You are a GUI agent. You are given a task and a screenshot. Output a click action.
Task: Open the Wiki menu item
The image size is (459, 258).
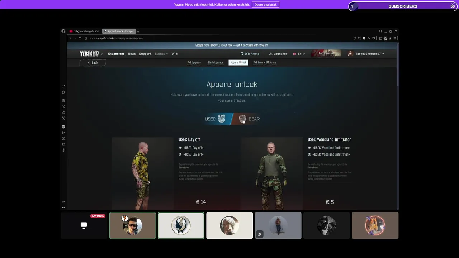(x=175, y=54)
